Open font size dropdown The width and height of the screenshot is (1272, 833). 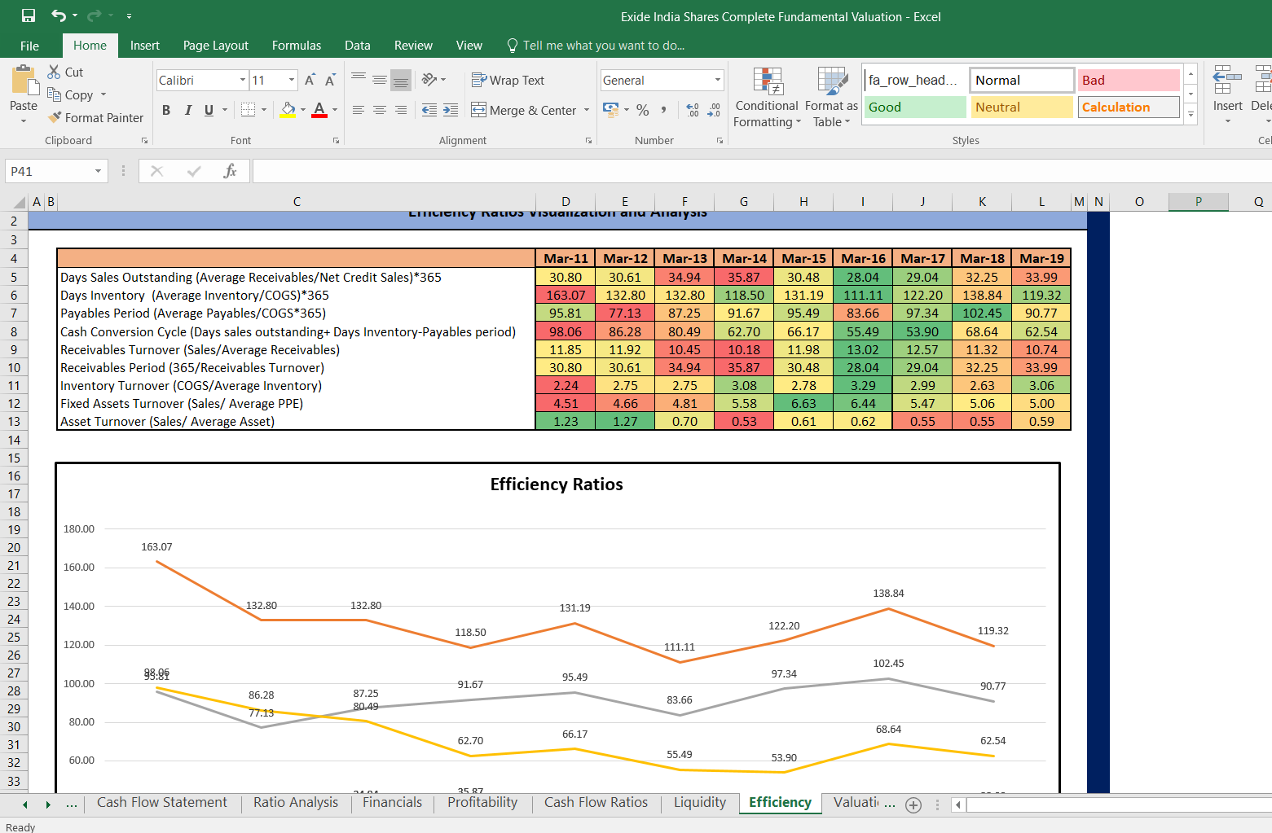292,80
